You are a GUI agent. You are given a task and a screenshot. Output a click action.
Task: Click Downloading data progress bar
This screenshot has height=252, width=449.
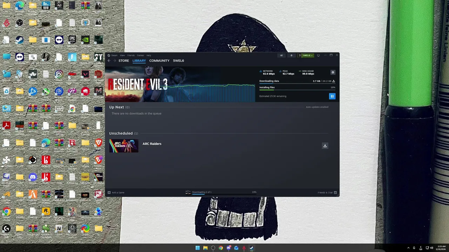(297, 84)
